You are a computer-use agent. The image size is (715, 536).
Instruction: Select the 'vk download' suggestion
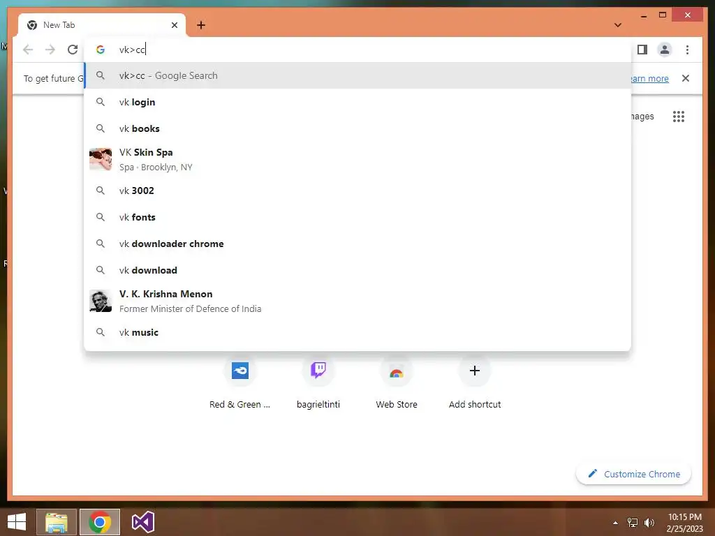(358, 270)
